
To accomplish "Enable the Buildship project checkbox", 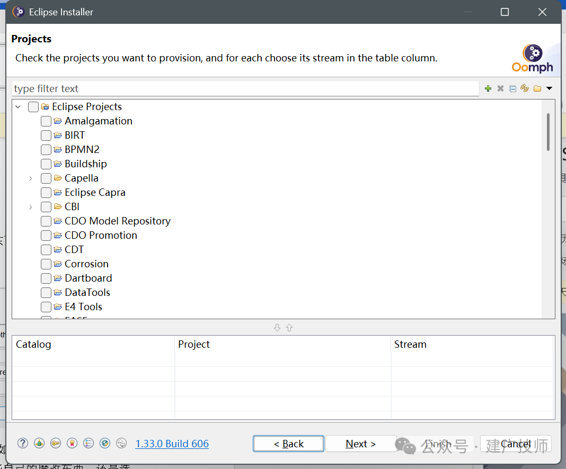I will click(46, 164).
